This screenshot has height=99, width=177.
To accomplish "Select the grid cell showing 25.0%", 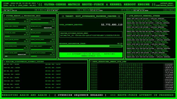I will click(43, 54).
